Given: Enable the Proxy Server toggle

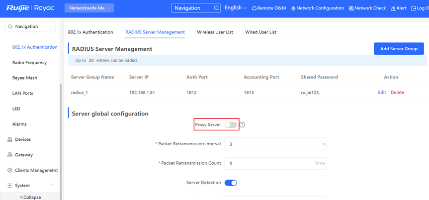Looking at the screenshot, I should 231,124.
